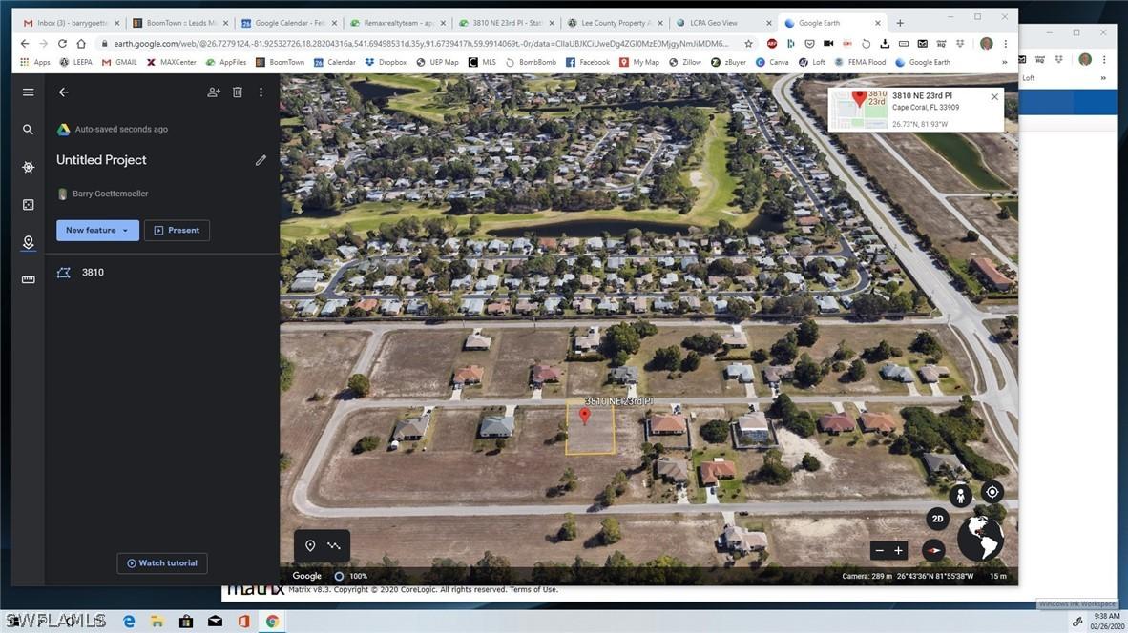Open Windows Ink Workspace from the system tray
Screen dimensions: 1128x633
pyautogui.click(x=1076, y=619)
